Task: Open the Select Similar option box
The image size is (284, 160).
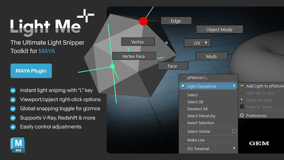Action: (x=234, y=131)
